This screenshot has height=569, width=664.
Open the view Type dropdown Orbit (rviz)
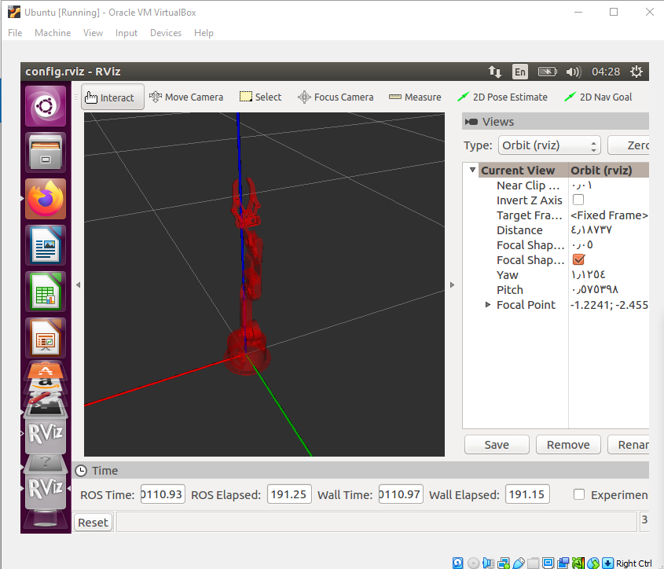click(549, 145)
